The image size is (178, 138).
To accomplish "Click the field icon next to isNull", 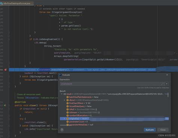I will pos(68,109).
